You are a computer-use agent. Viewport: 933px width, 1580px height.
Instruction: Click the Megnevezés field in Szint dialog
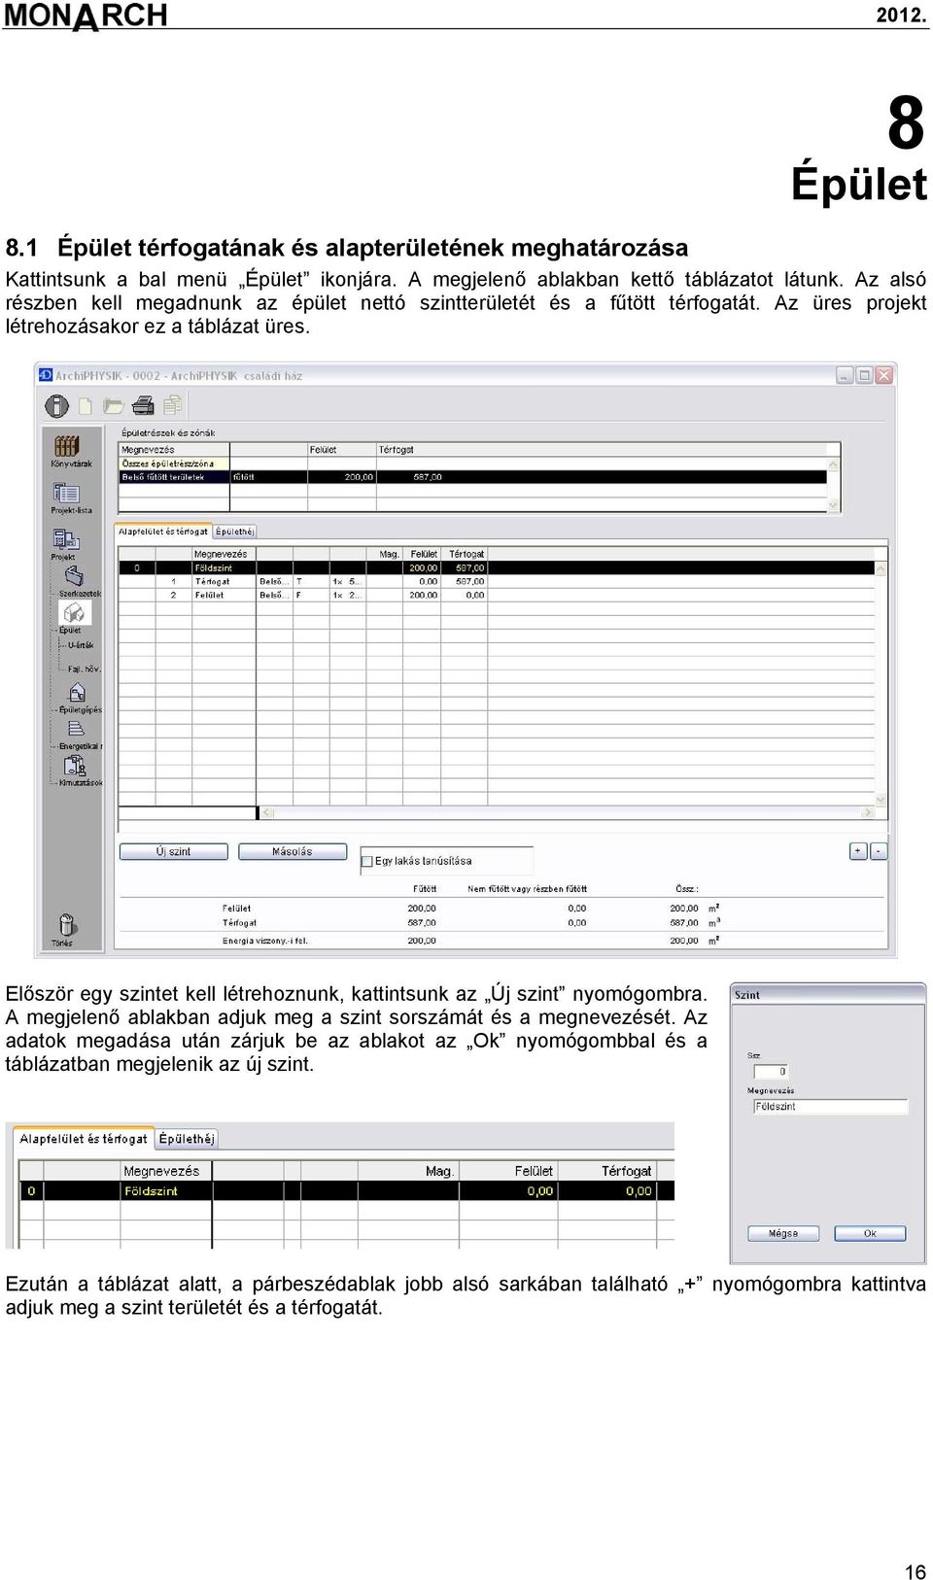[x=831, y=1107]
